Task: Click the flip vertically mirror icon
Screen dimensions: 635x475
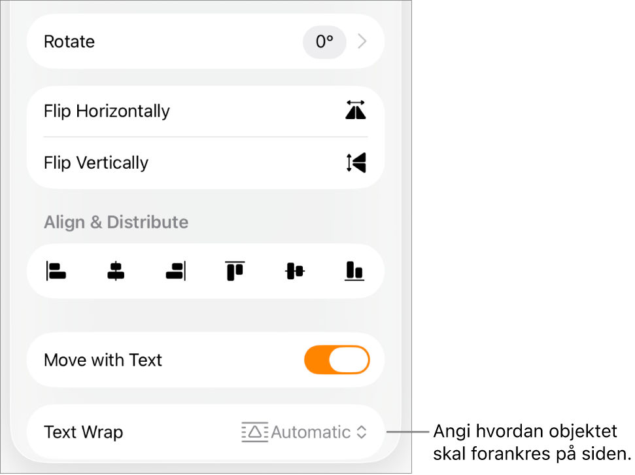Action: click(356, 162)
